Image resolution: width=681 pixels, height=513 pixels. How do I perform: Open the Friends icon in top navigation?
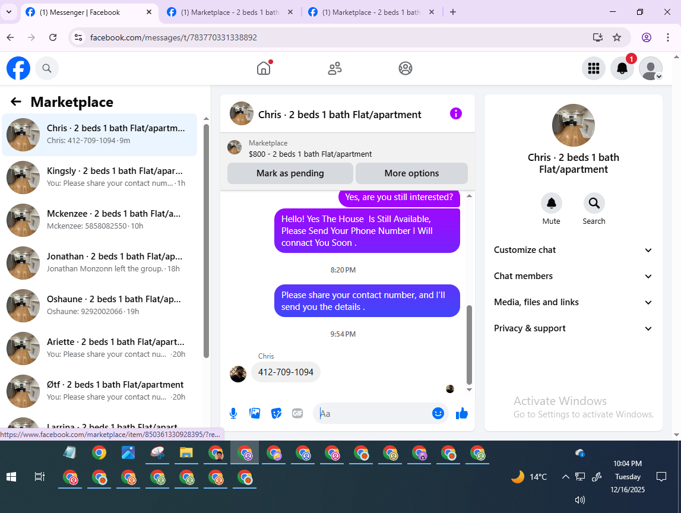[335, 68]
